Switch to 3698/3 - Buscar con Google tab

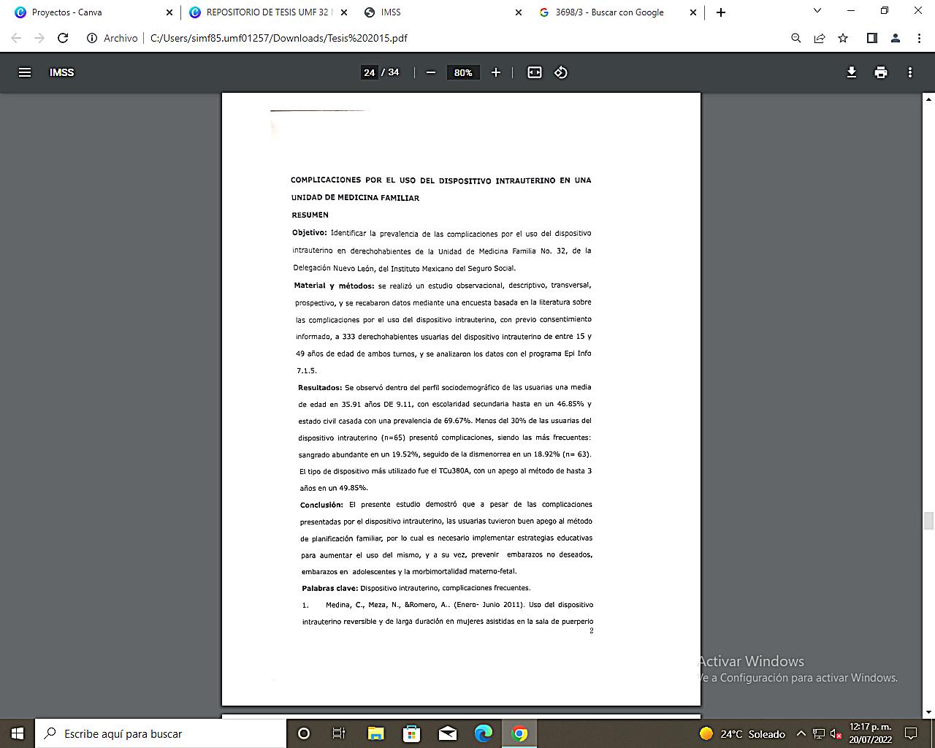[x=617, y=12]
